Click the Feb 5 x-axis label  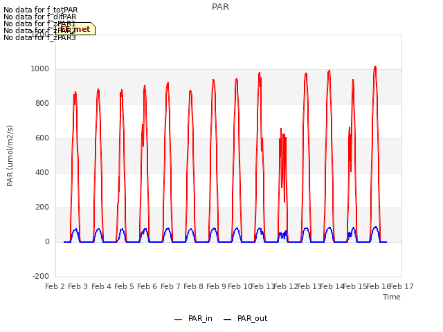124,286
